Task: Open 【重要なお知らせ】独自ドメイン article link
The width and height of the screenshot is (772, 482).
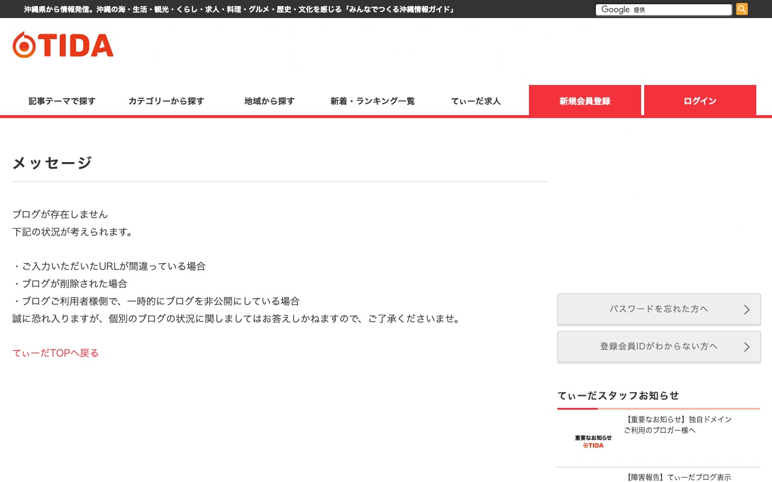Action: 678,425
